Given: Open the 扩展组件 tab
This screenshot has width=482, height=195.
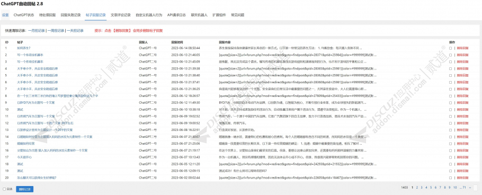Looking at the screenshot, I should (219, 15).
